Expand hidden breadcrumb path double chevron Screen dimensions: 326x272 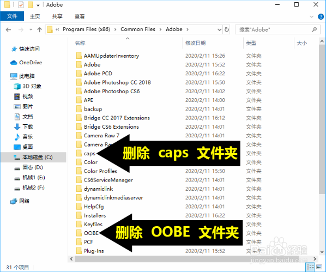pyautogui.click(x=57, y=29)
